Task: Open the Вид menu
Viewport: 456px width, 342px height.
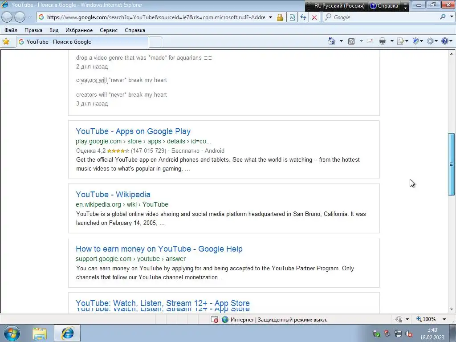Action: [54, 30]
